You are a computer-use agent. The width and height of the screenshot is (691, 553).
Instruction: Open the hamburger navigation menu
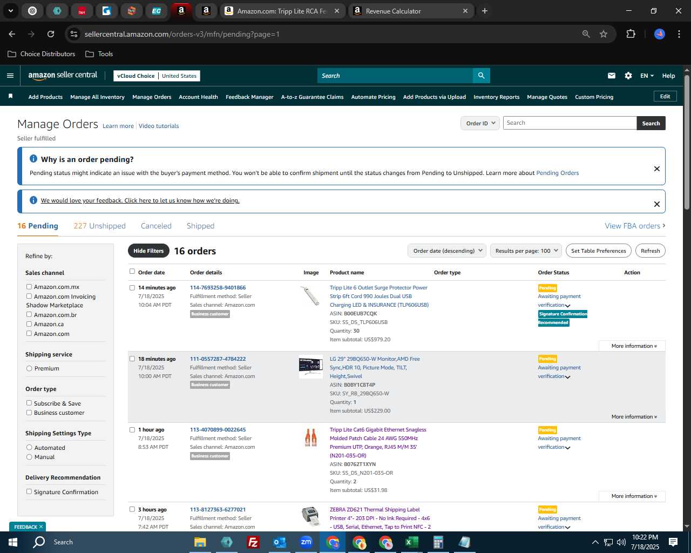pyautogui.click(x=10, y=76)
